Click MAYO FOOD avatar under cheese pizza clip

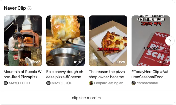48,83
